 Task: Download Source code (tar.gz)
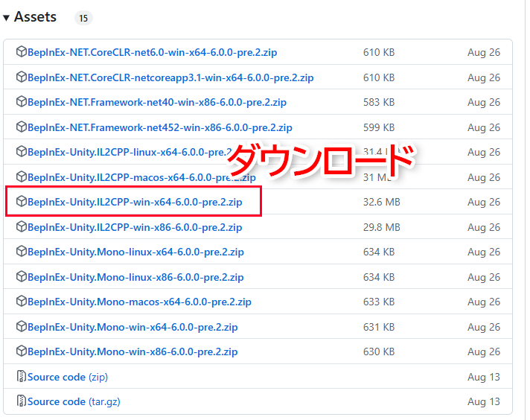pos(74,401)
